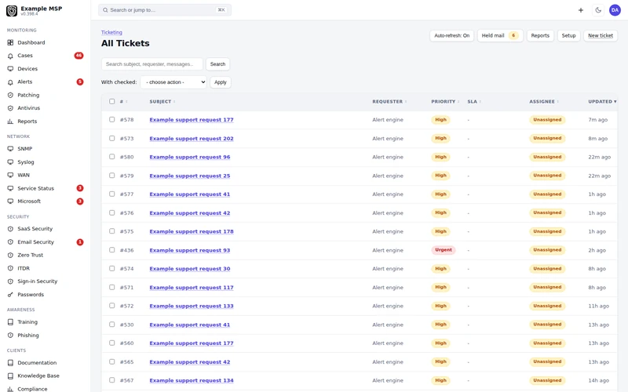Click the Phishing icon
The height and width of the screenshot is (392, 628).
(10, 336)
